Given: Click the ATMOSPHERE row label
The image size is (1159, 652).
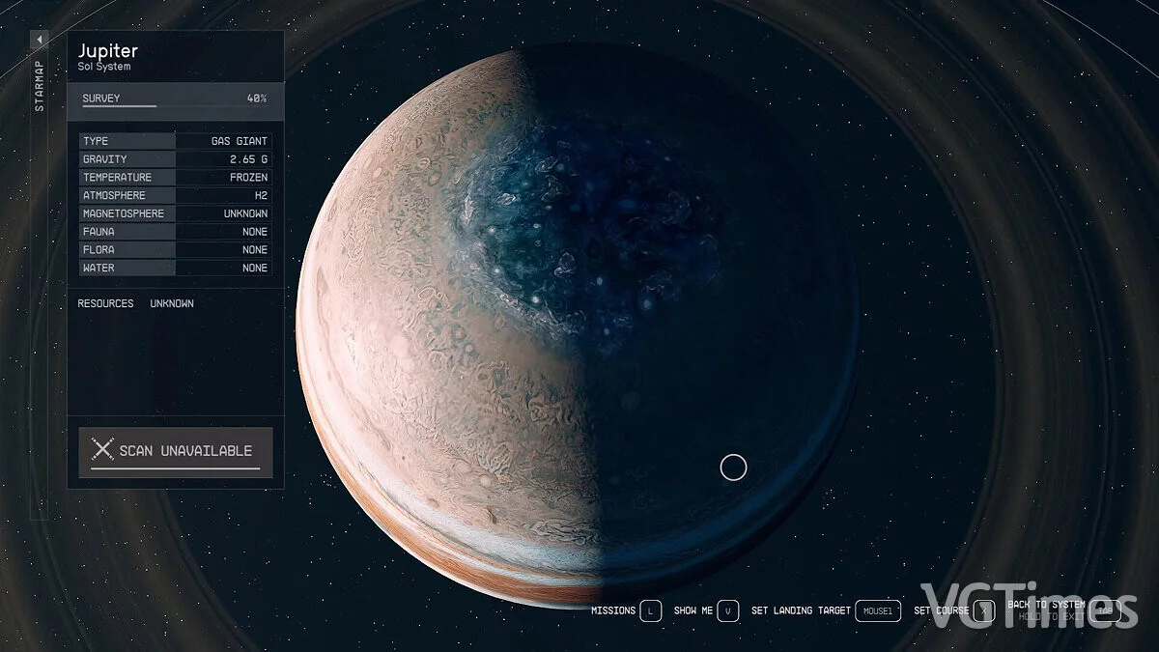Looking at the screenshot, I should [x=114, y=196].
